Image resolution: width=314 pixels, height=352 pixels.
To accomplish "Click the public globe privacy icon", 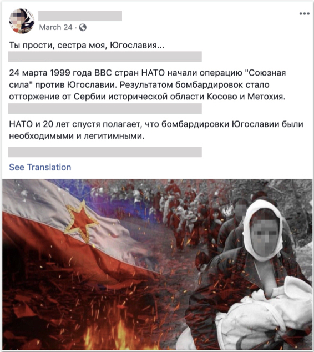I will pos(83,27).
